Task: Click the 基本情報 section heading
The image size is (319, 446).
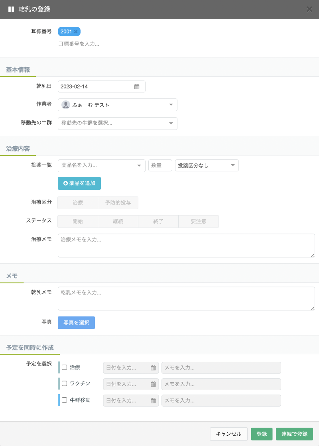Action: (18, 70)
